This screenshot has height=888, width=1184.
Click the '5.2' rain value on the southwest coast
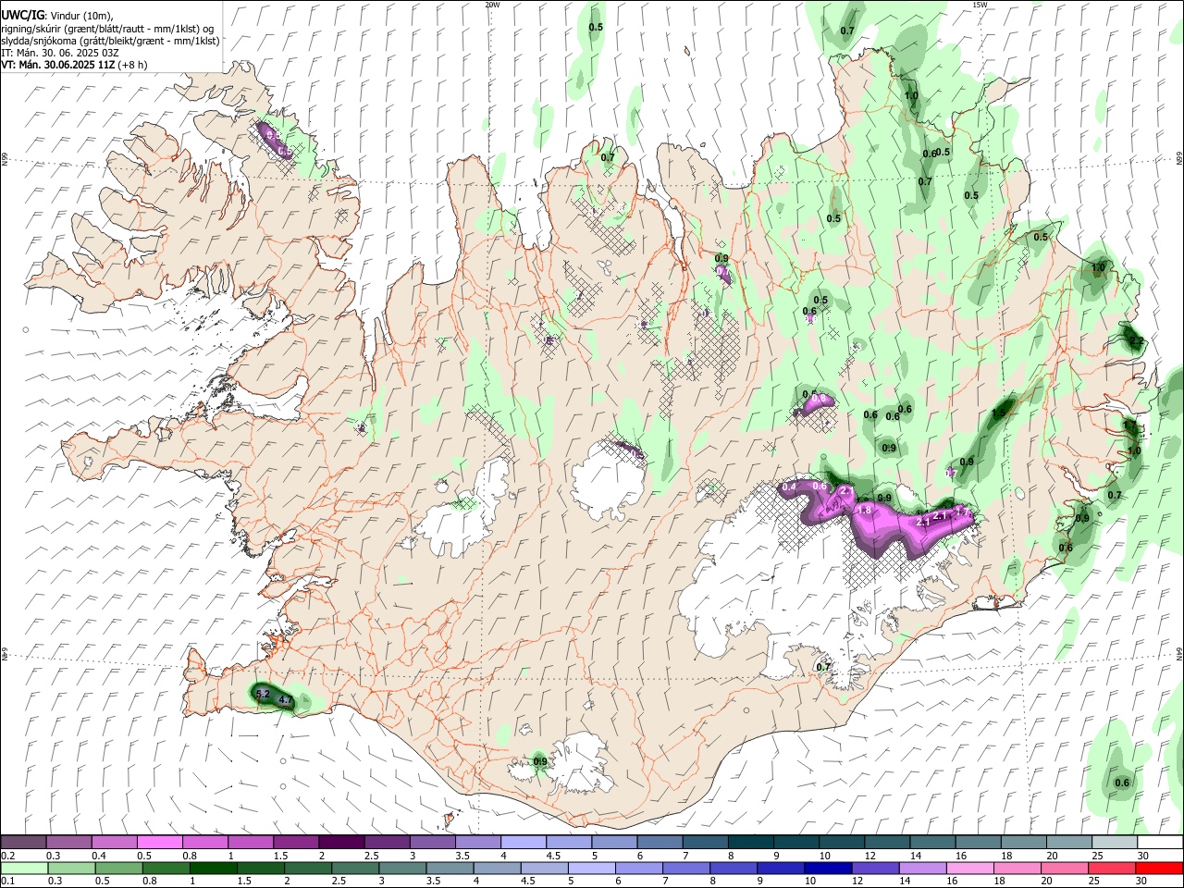[x=262, y=694]
